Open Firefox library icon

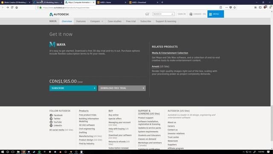(256, 8)
